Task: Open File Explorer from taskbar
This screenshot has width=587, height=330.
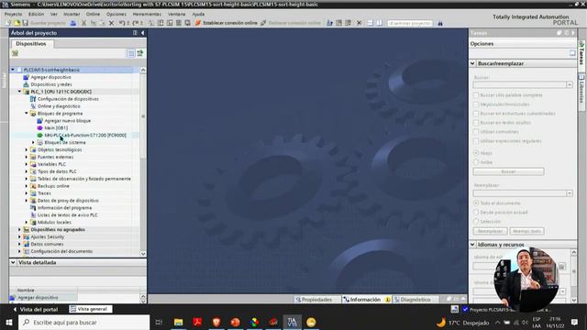Action: tap(179, 322)
